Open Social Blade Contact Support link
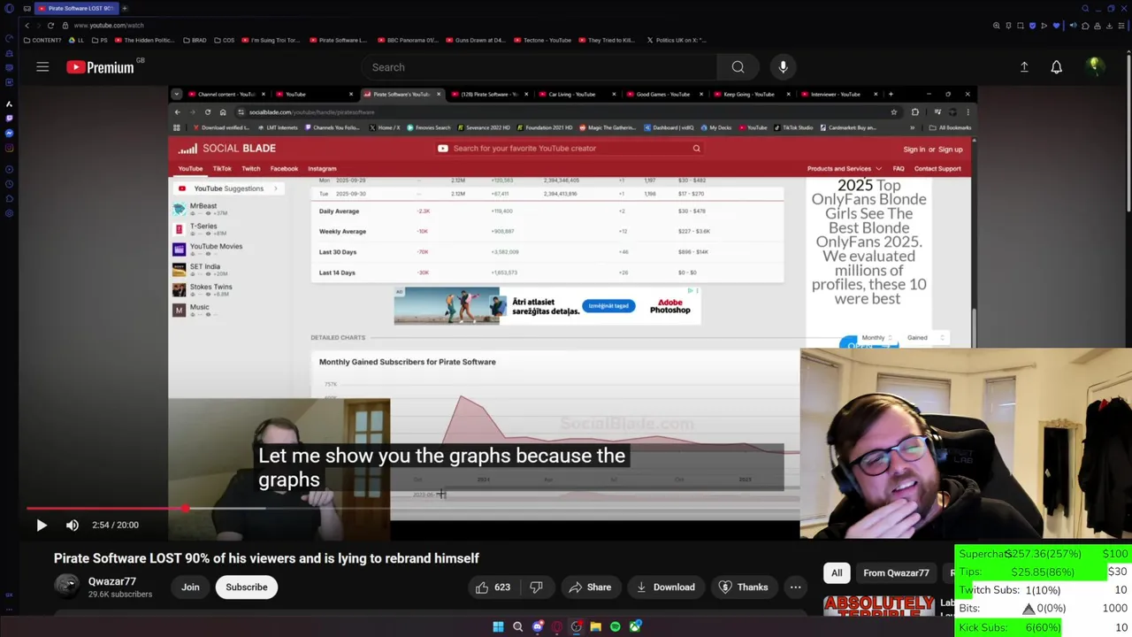1132x637 pixels. [937, 168]
